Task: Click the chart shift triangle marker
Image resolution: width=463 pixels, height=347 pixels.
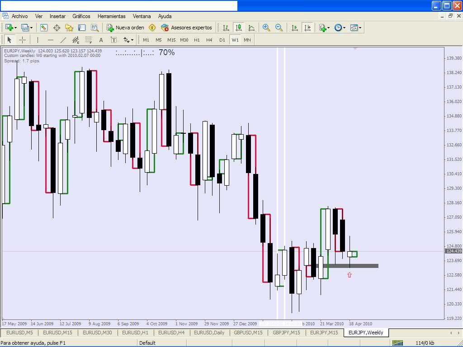Action: pyautogui.click(x=355, y=48)
